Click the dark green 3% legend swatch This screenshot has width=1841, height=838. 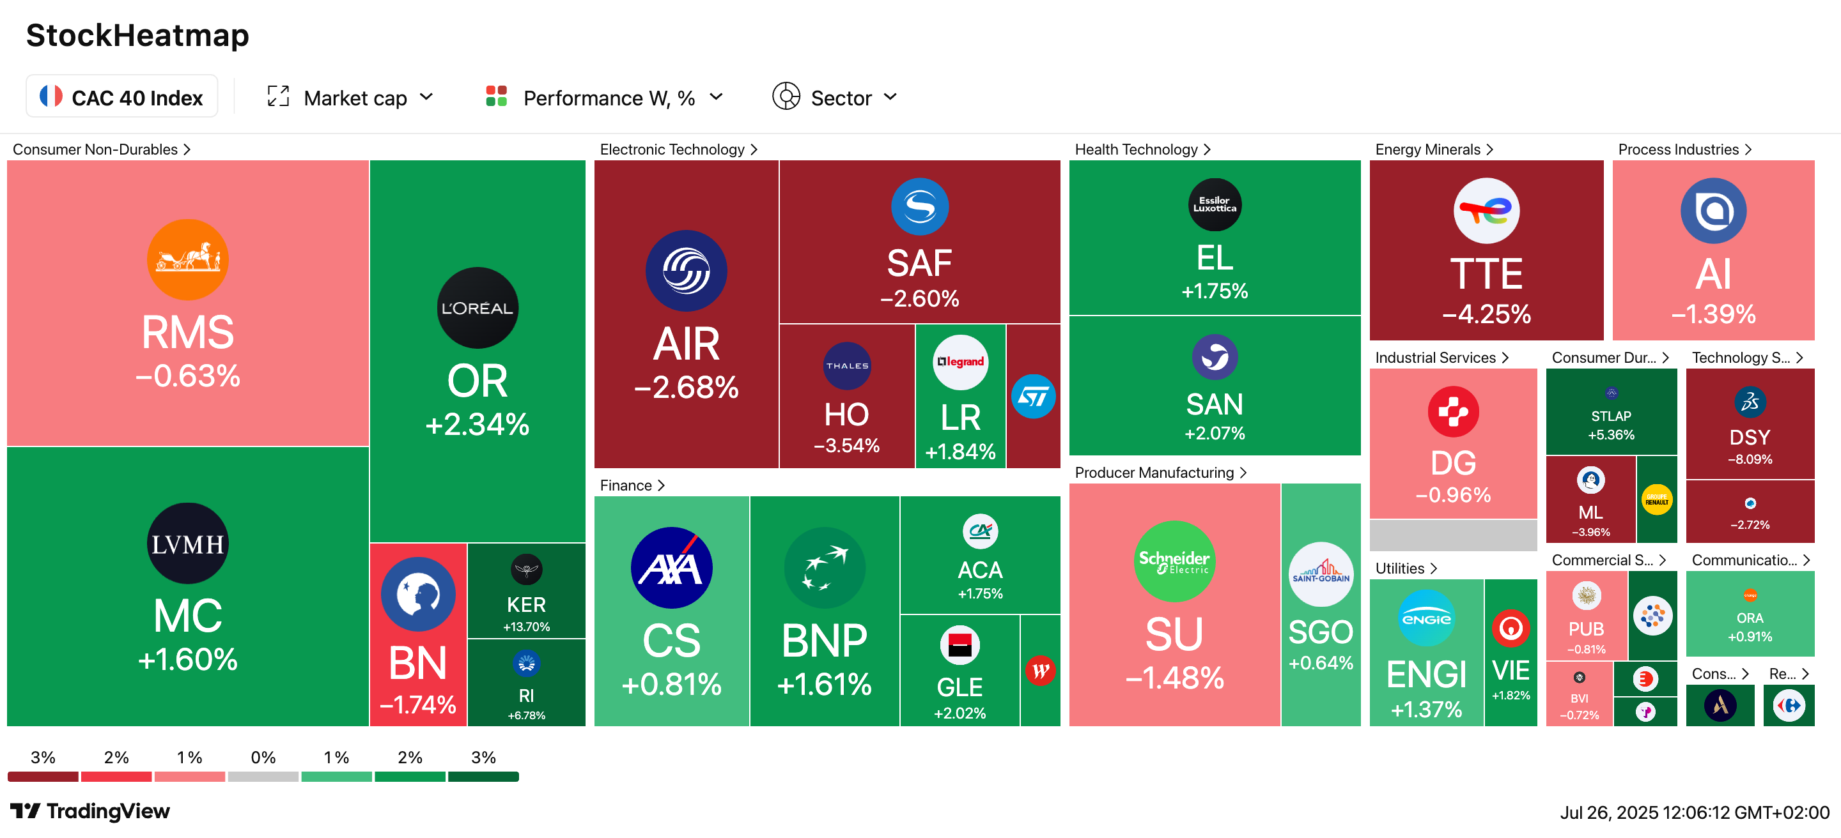pyautogui.click(x=483, y=777)
